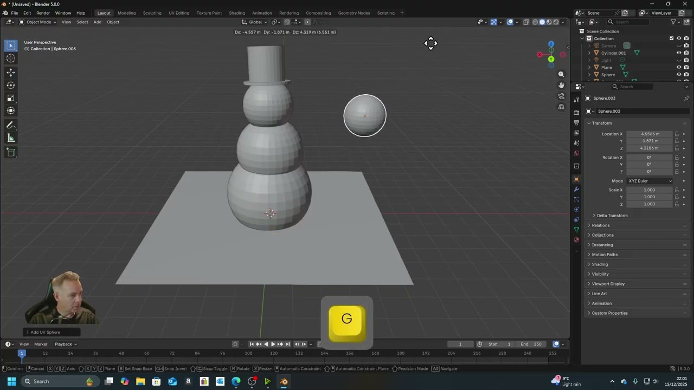The image size is (694, 390).
Task: Open the Tool properties tab icon
Action: coord(576,100)
